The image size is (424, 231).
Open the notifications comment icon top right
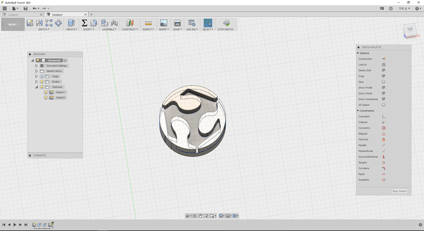point(382,8)
